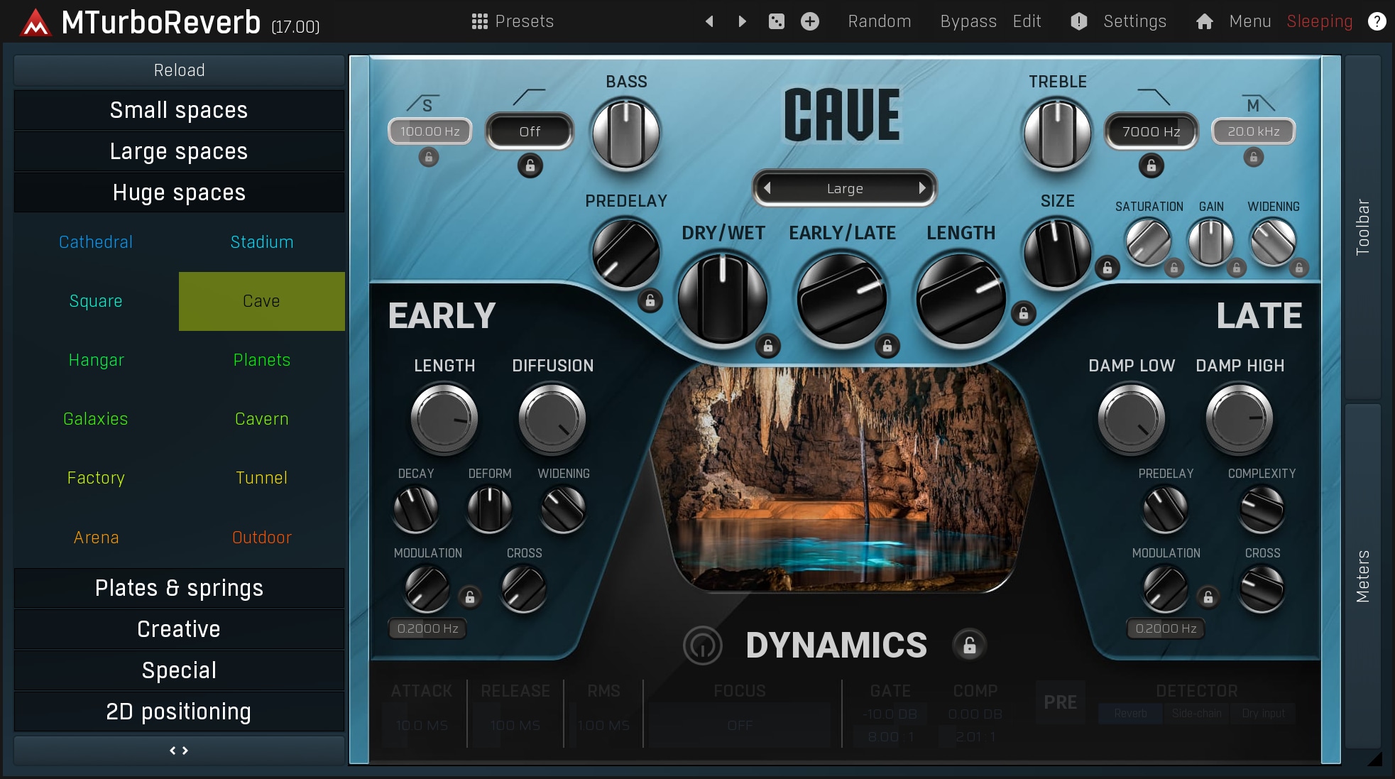Click the Presets grid icon
The width and height of the screenshot is (1395, 779).
pyautogui.click(x=479, y=21)
